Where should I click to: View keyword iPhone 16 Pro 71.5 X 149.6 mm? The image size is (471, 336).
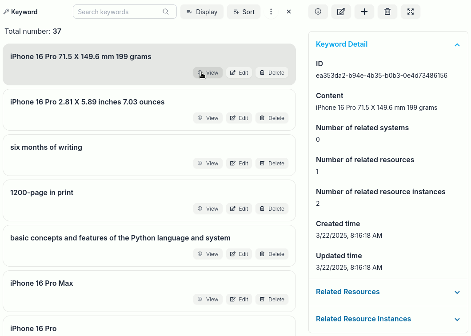[x=208, y=73]
